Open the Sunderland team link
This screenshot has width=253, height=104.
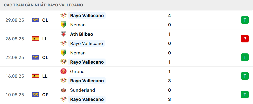82,90
